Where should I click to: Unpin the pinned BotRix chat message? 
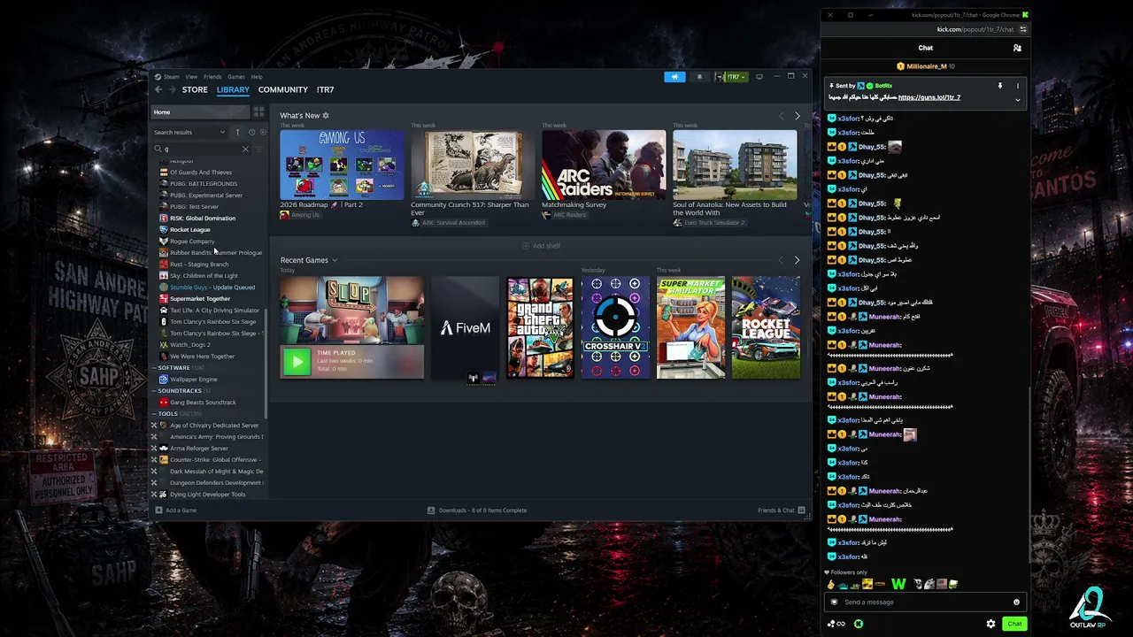(x=1000, y=86)
